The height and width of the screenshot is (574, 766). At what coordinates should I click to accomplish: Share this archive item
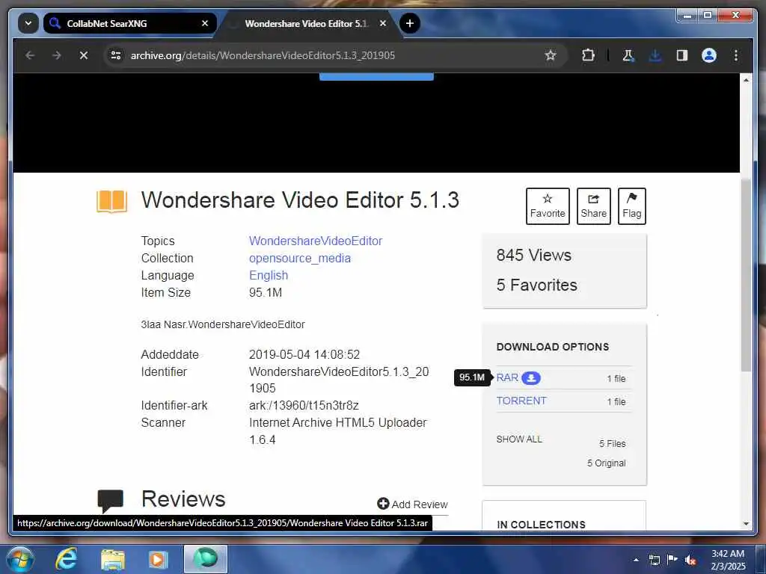(593, 206)
